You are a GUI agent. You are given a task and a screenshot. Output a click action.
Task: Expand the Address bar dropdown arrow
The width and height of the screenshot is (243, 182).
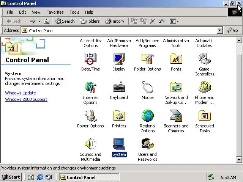tap(219, 30)
